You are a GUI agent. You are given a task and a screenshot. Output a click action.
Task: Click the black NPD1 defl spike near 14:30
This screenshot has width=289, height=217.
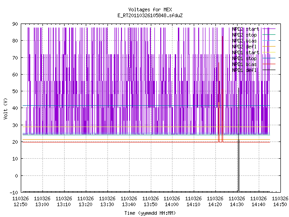click(239, 140)
